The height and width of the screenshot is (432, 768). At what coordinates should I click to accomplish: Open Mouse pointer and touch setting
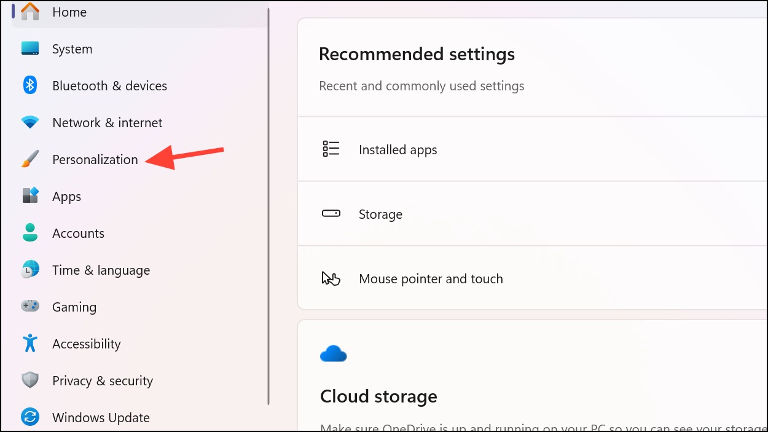tap(533, 278)
